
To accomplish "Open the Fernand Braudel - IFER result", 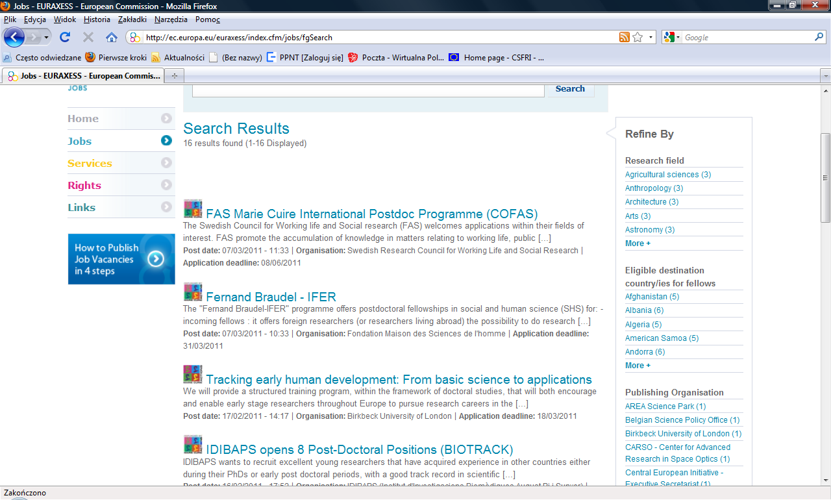I will pos(271,297).
